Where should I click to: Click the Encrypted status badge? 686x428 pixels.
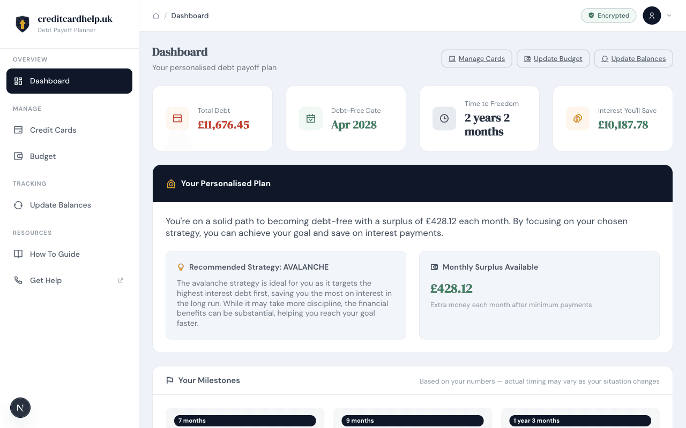[608, 16]
